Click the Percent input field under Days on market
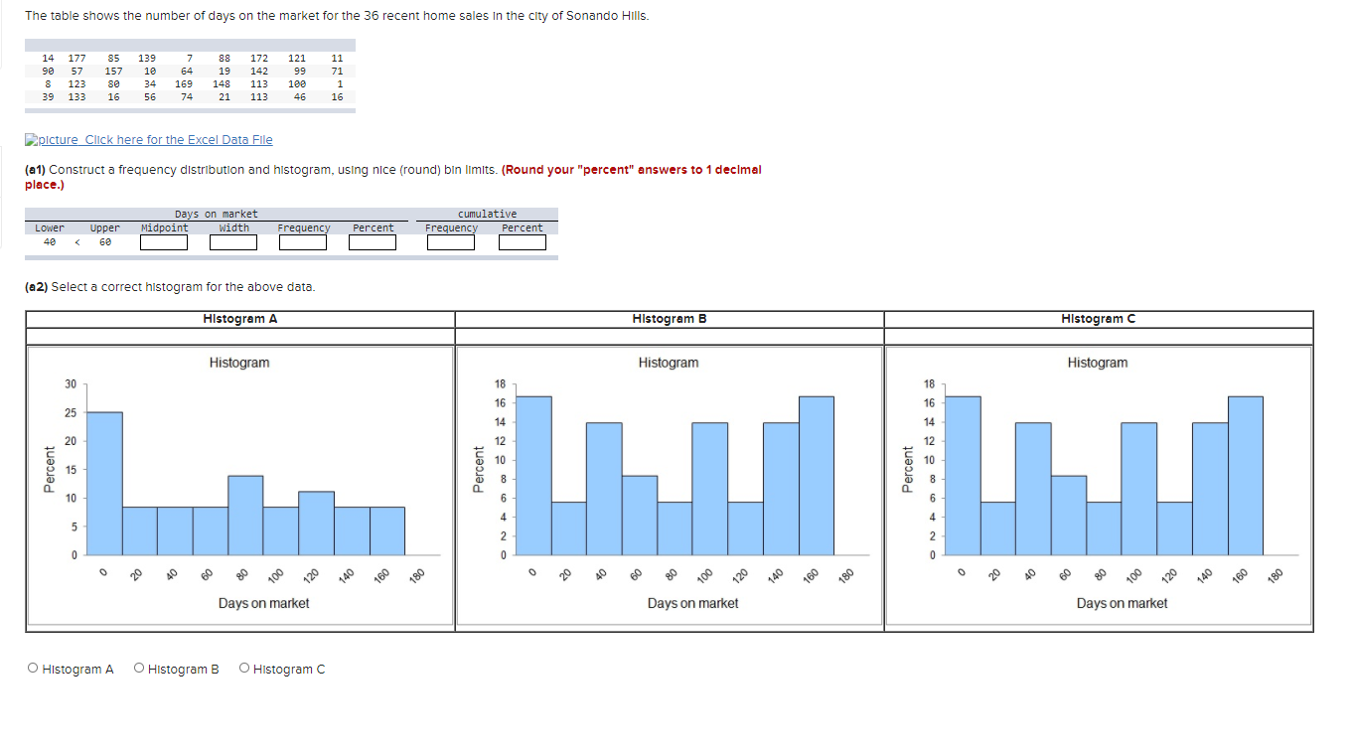1353x753 pixels. [x=373, y=241]
